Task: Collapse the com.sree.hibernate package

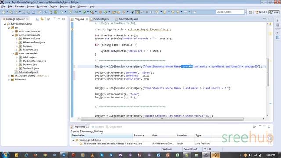Action: click(x=13, y=35)
